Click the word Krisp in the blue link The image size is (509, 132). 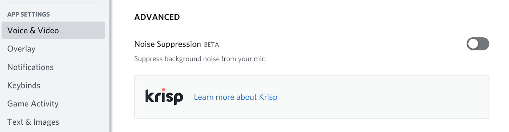click(268, 97)
